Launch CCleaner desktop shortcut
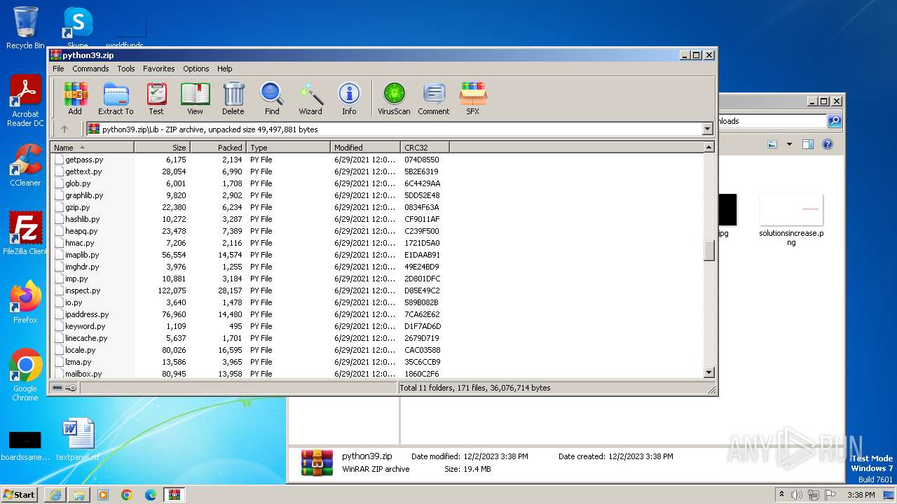The image size is (897, 504). tap(25, 165)
